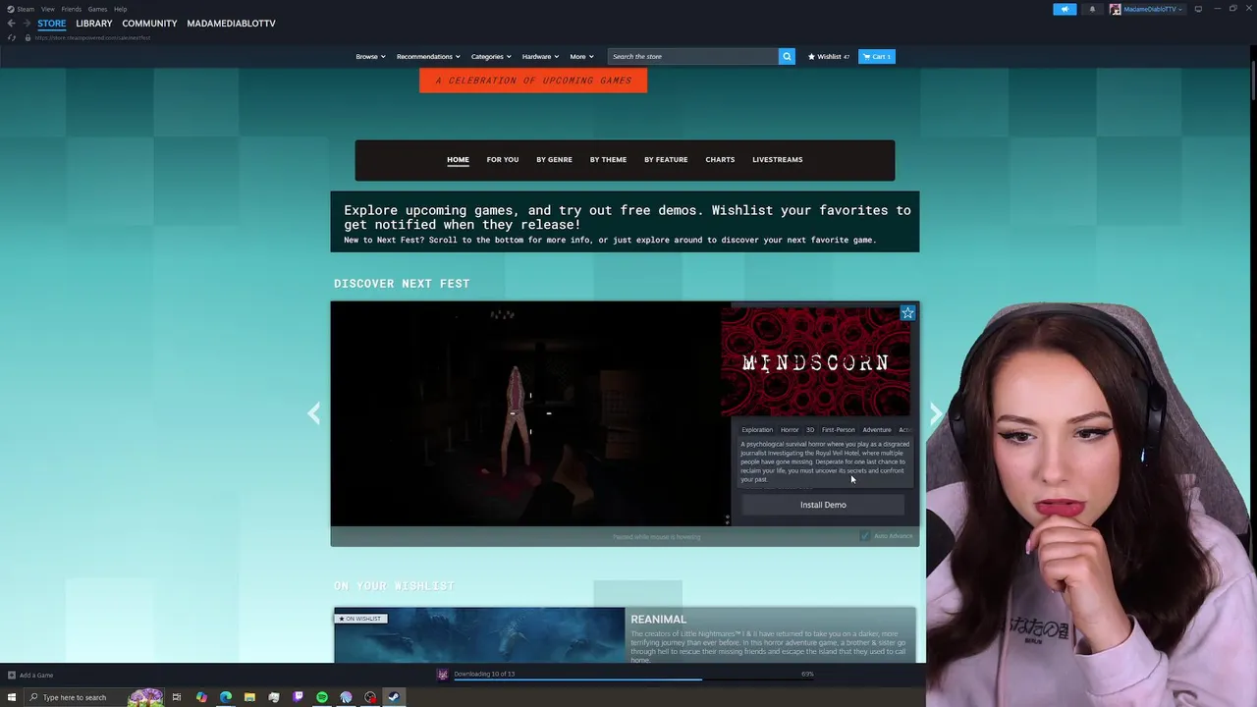This screenshot has height=707, width=1257.
Task: Open File Explorer from the taskbar
Action: click(x=249, y=697)
